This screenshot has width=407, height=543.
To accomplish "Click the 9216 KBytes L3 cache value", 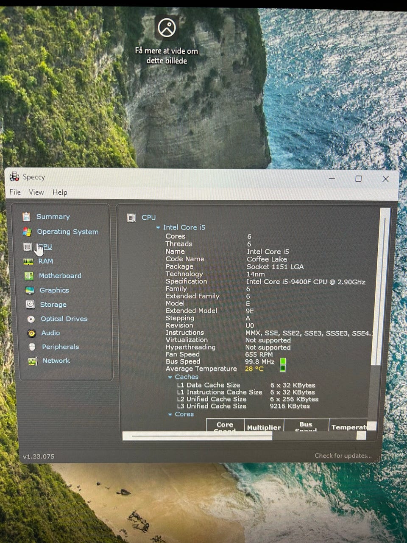I will (290, 406).
